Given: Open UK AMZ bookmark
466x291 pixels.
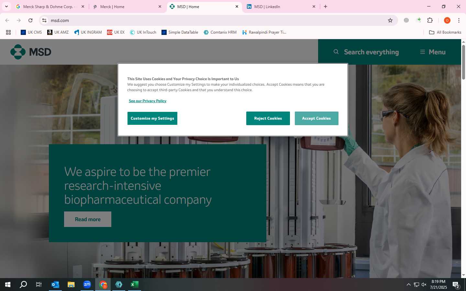Looking at the screenshot, I should pos(58,32).
